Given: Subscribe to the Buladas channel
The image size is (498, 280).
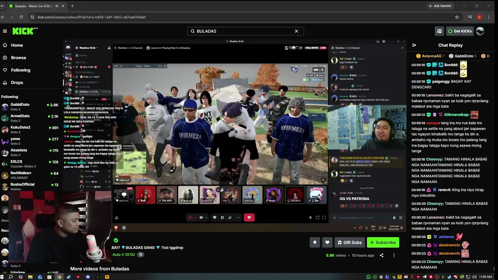Looking at the screenshot, I should 383,242.
